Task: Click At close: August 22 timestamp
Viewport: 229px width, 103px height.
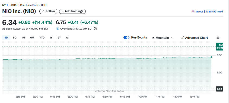Action: tap(25, 28)
